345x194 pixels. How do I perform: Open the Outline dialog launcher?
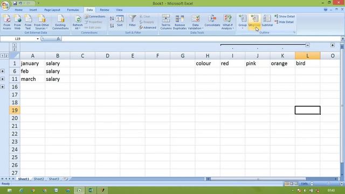[x=294, y=32]
